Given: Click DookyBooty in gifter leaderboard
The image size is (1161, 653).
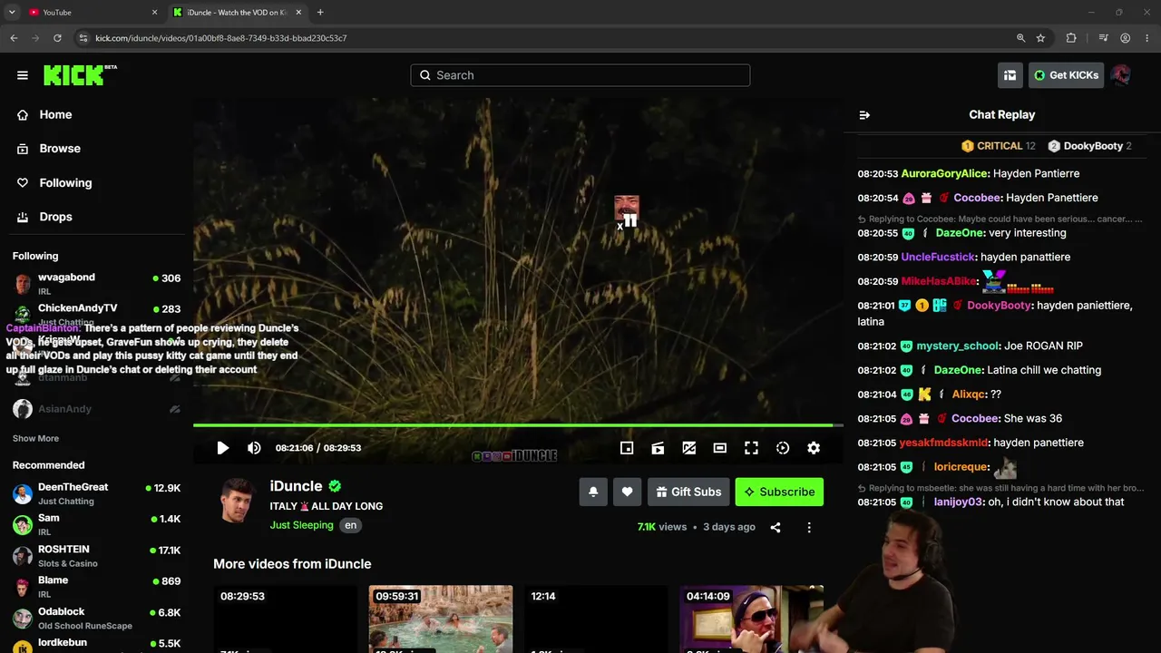Looking at the screenshot, I should point(1089,146).
